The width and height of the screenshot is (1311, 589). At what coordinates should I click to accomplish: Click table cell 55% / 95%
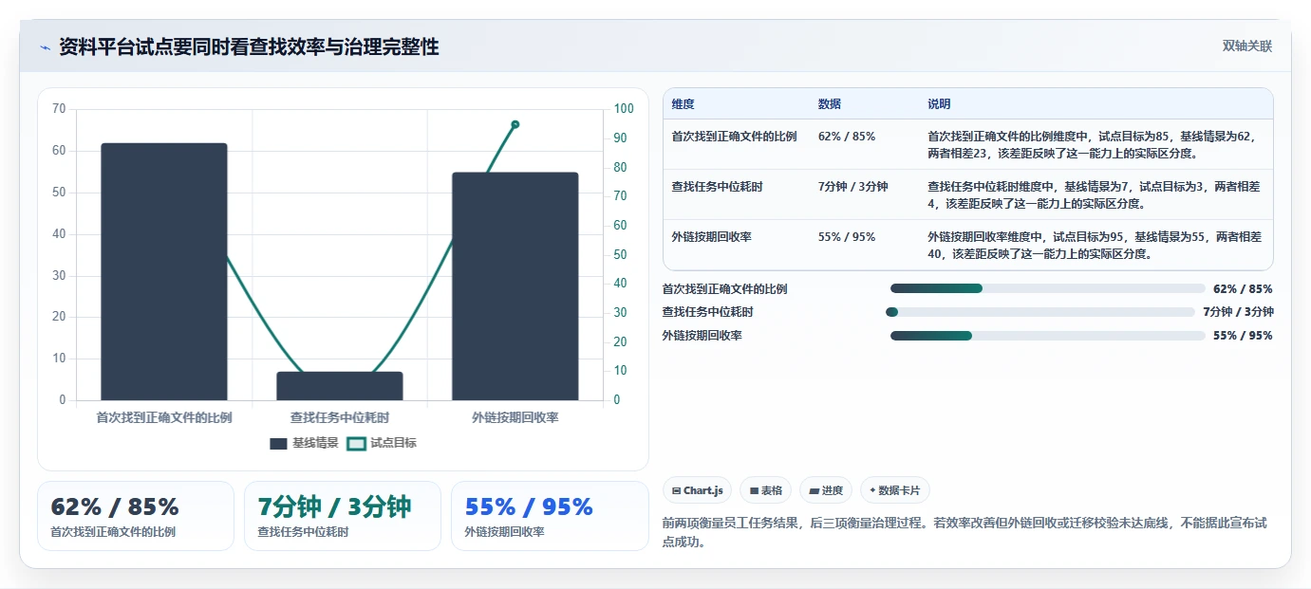[847, 237]
